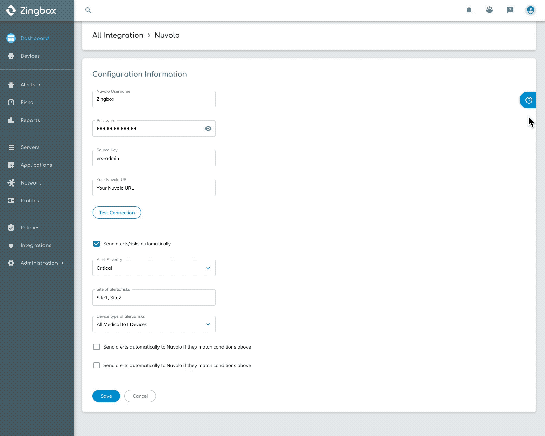This screenshot has height=436, width=545.
Task: Expand the Administration submenu
Action: (x=39, y=263)
